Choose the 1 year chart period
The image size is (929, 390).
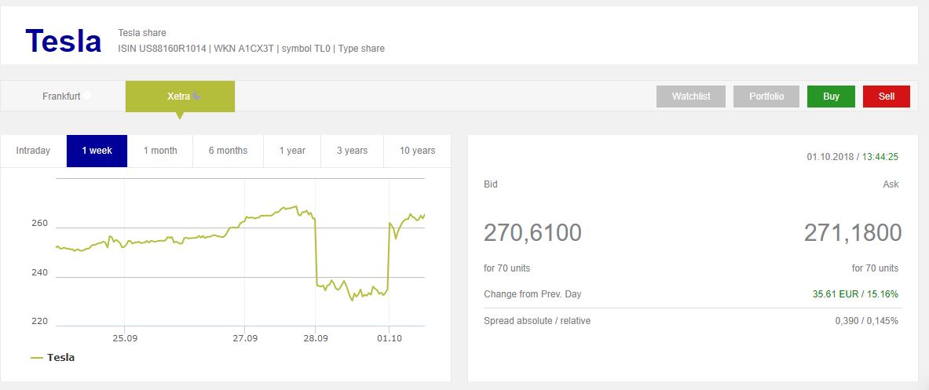[292, 151]
